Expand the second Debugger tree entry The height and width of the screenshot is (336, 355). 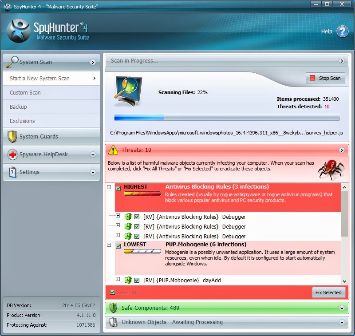pyautogui.click(x=118, y=225)
